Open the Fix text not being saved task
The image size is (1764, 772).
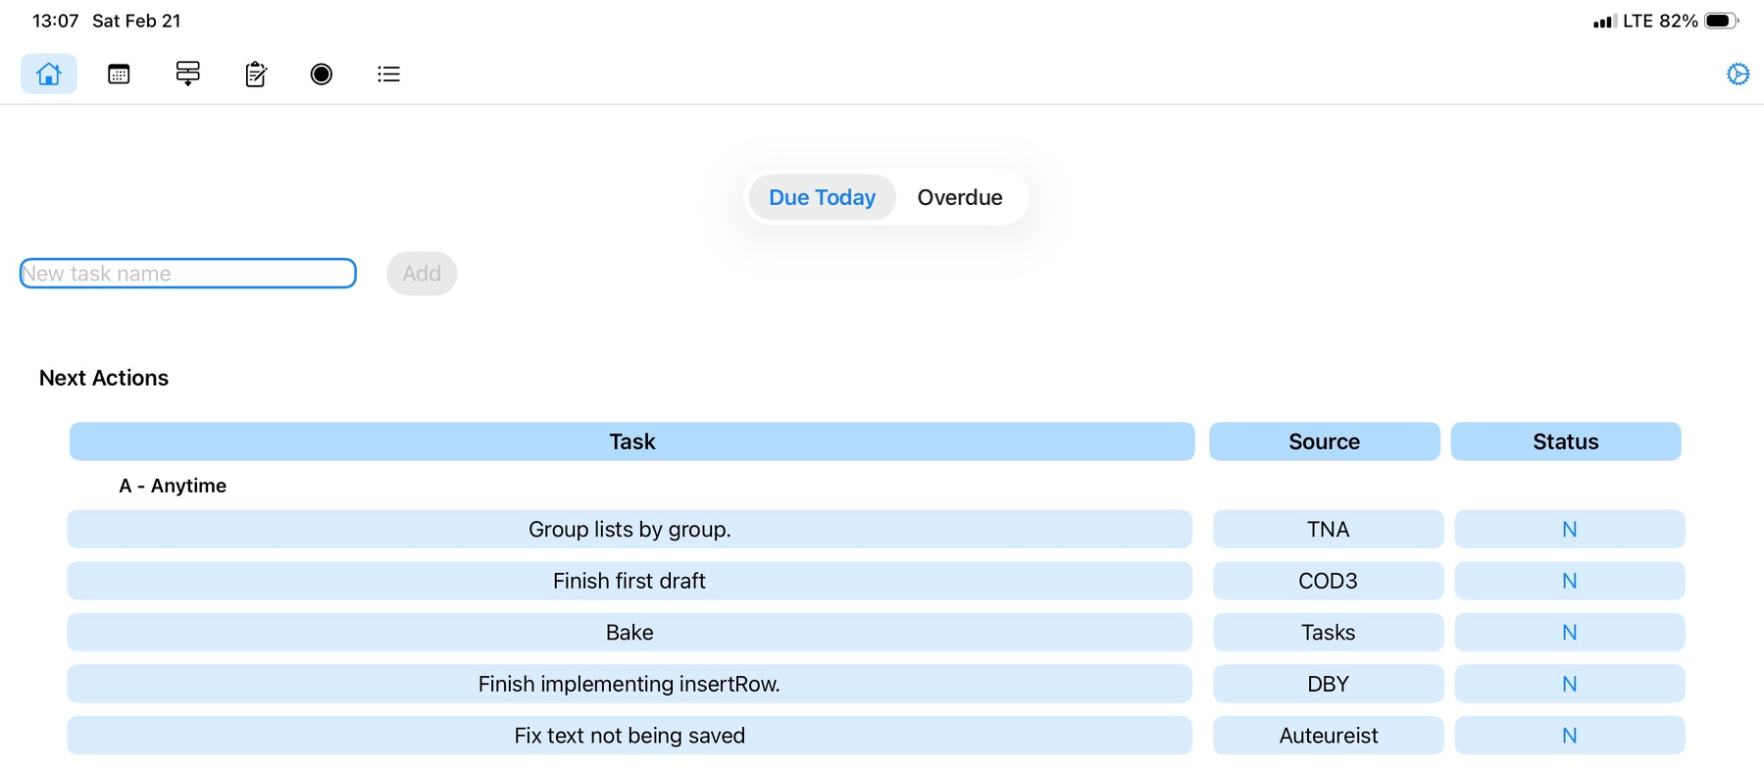click(630, 736)
